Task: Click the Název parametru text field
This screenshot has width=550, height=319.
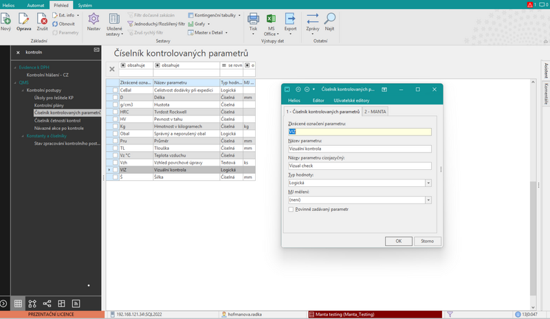Action: click(x=360, y=148)
